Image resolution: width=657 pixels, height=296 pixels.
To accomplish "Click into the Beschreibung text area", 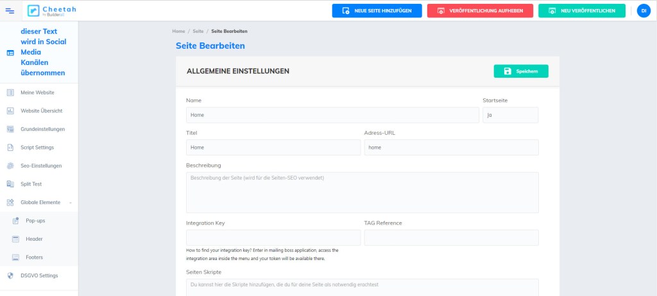I will [x=362, y=192].
